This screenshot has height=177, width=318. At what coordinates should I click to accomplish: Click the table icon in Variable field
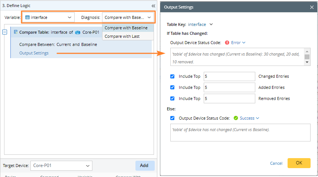coord(27,17)
